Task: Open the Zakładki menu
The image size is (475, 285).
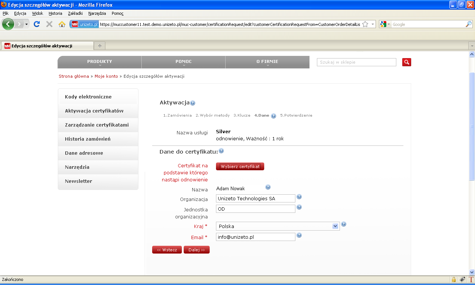Action: pyautogui.click(x=75, y=13)
